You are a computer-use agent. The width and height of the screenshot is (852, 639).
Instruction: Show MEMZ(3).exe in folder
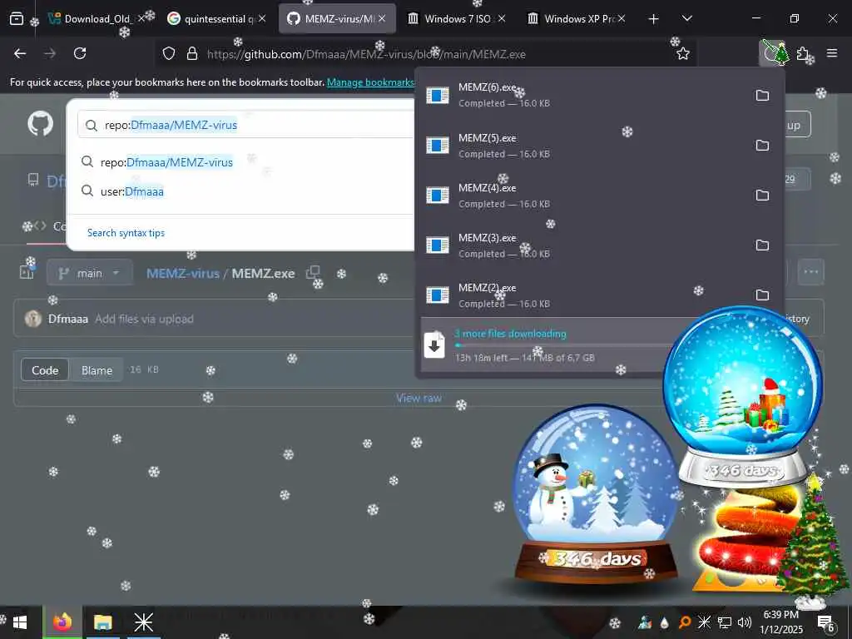(x=762, y=245)
